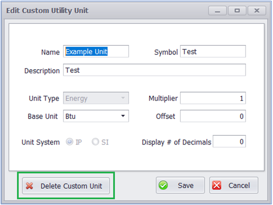Click the green checkmark Save icon
Image resolution: width=273 pixels, height=205 pixels.
[163, 185]
